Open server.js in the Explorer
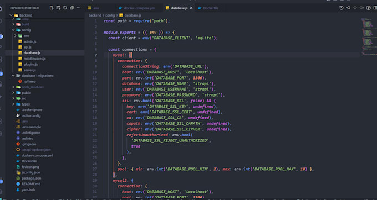 coord(29,70)
